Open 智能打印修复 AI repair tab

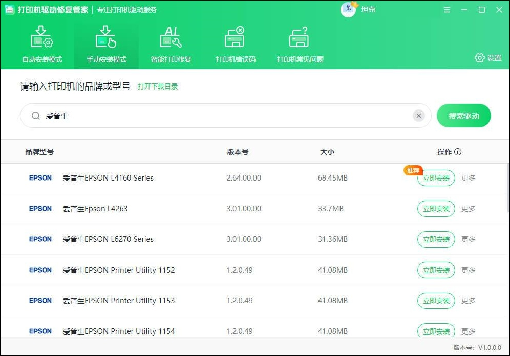[171, 44]
